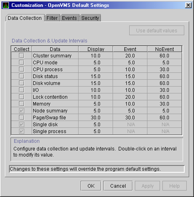Go to the Events tab

coord(69,18)
